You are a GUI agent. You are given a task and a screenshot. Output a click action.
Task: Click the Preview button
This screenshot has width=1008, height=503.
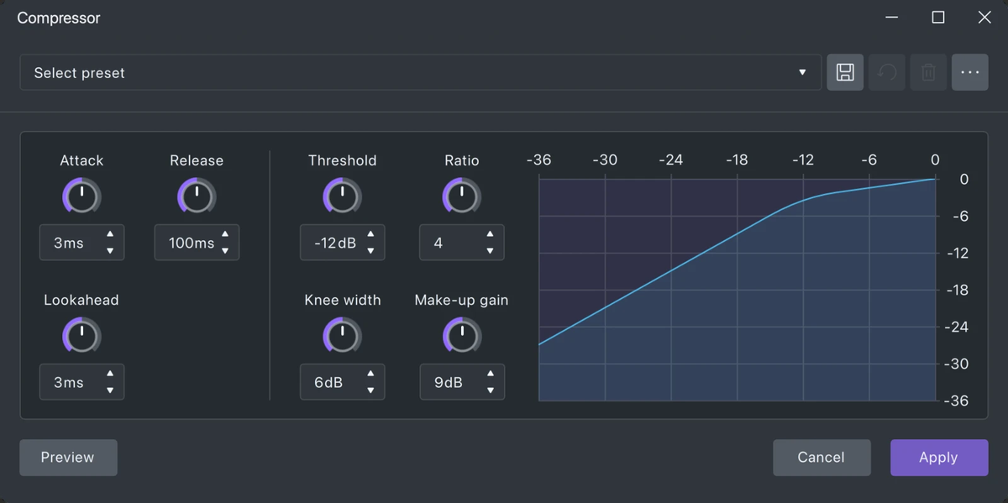(x=68, y=458)
